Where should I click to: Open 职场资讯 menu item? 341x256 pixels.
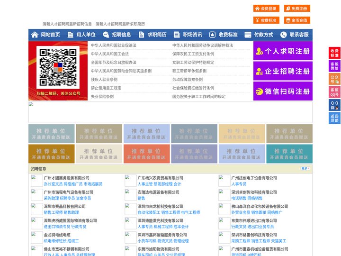(192, 35)
